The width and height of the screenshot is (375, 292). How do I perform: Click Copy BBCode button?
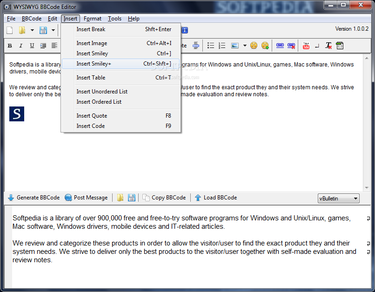(164, 198)
